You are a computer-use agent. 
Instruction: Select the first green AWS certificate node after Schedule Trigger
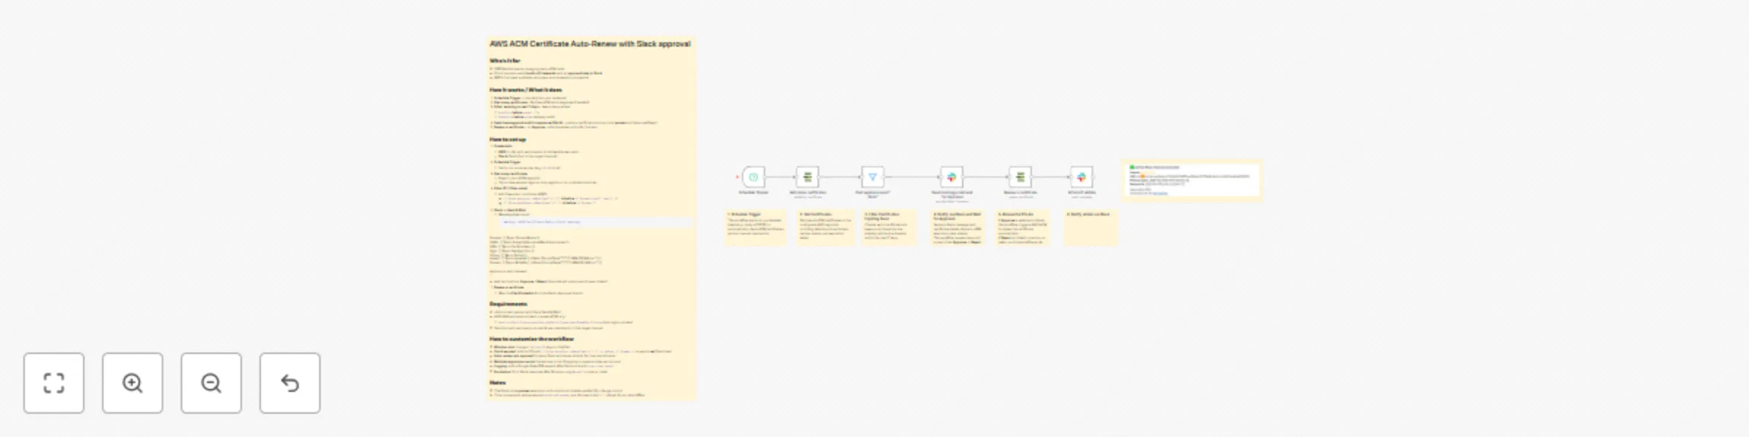coord(807,177)
